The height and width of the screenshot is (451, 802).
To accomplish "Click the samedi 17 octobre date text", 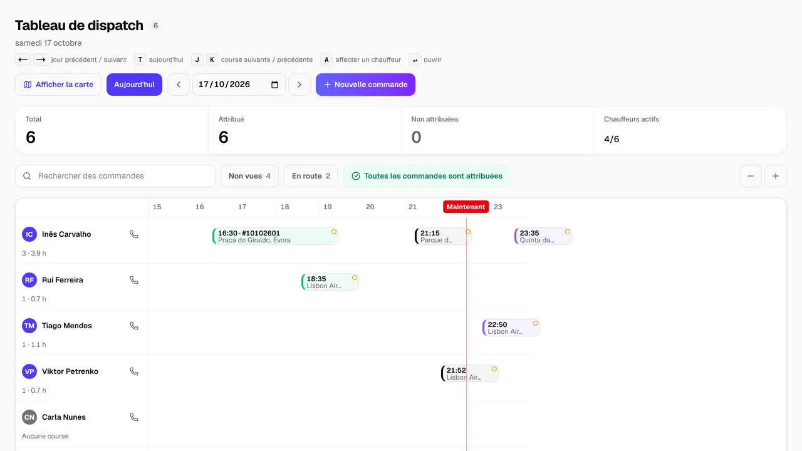I will [x=48, y=43].
